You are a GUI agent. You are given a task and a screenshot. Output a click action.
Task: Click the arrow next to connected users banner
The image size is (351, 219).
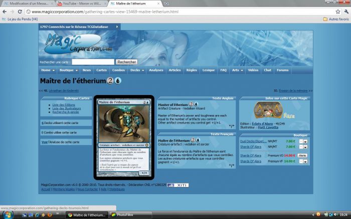pos(117,27)
